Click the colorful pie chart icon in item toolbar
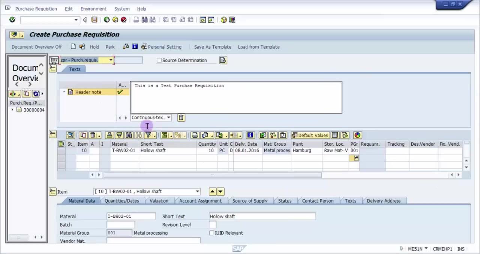 pyautogui.click(x=357, y=135)
